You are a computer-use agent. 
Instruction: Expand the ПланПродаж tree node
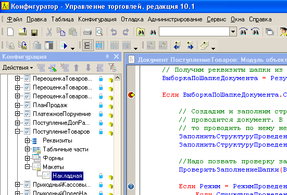[x=17, y=105]
